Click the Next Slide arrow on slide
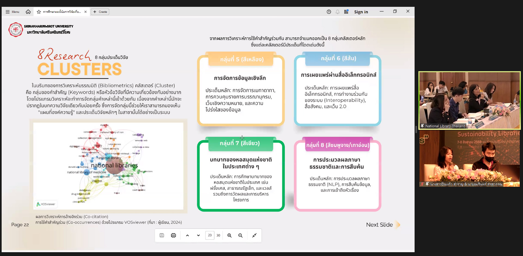 pos(398,225)
